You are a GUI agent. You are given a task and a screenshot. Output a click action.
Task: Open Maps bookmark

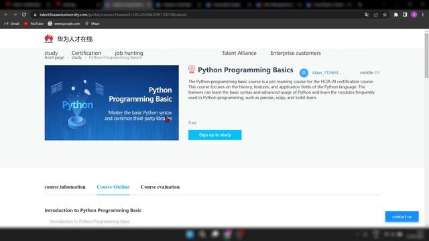93,24
